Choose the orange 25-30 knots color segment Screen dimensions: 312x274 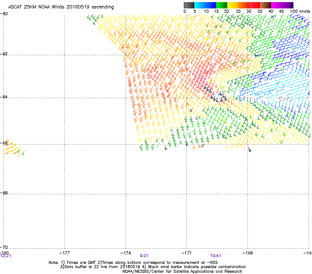click(x=244, y=5)
